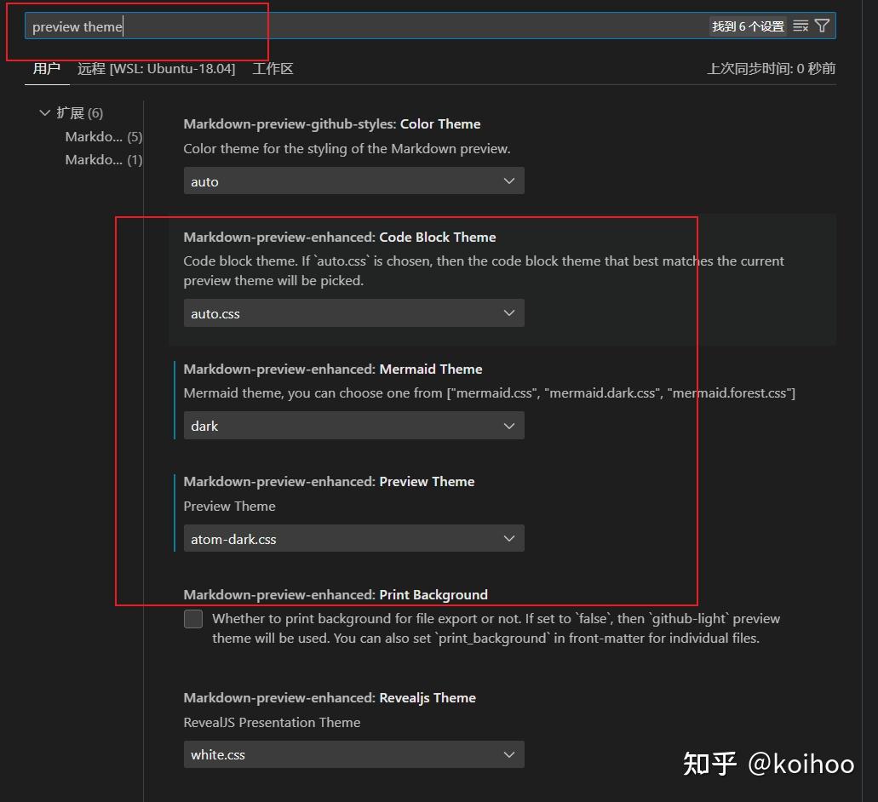Screen dimensions: 878x802
Task: Switch to the 工作区 settings tab
Action: point(273,69)
